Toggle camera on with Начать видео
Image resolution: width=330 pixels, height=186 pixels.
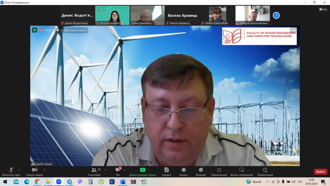35,172
